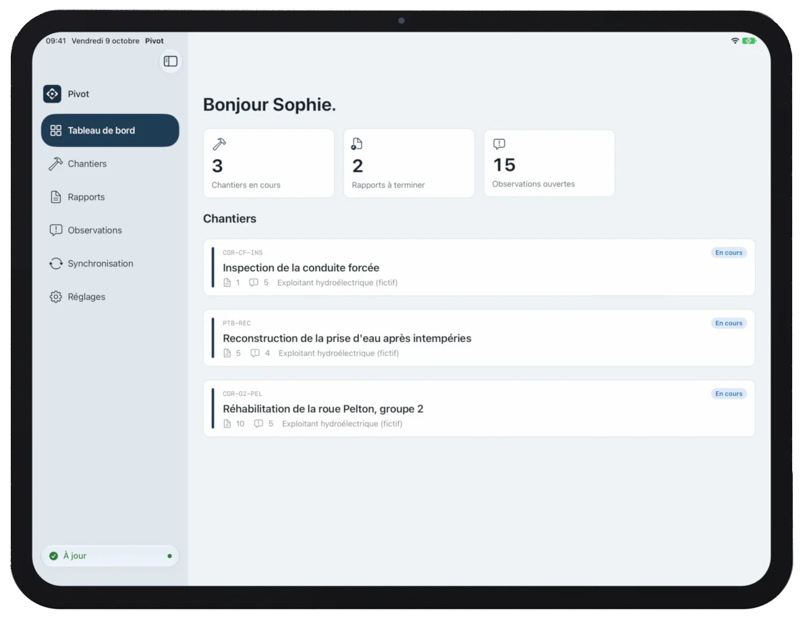Viewport: 803px width, 618px height.
Task: Click Exploitant hydroélectrique text on Inspection row
Action: [x=337, y=283]
